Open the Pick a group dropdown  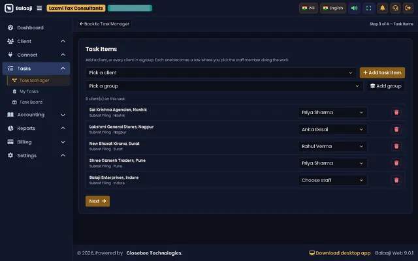pos(224,86)
